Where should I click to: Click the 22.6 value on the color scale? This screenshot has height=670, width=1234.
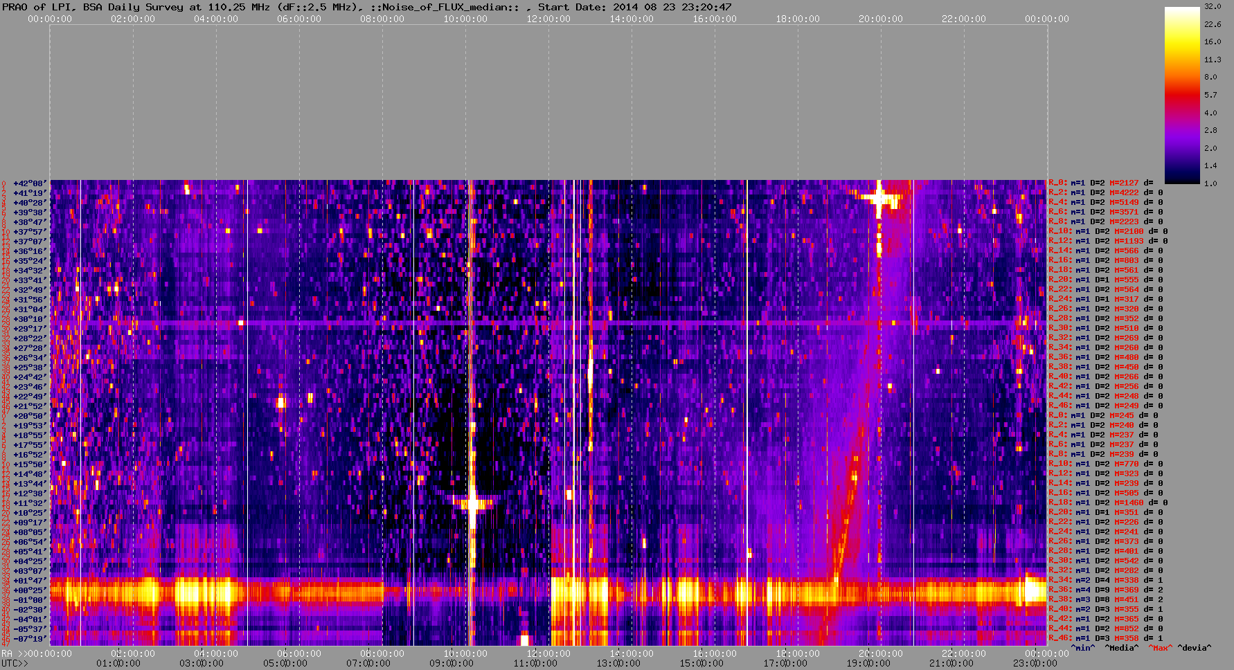coord(1213,24)
